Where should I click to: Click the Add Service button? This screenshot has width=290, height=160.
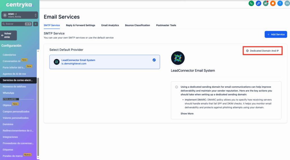[x=276, y=34]
